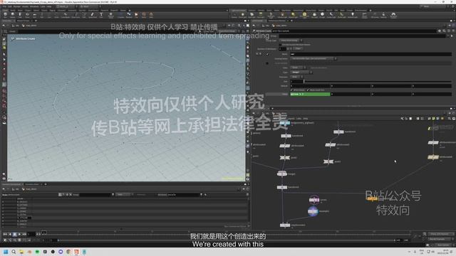Select the Grid shelf tool
The height and width of the screenshot is (256, 456).
(x=34, y=15)
